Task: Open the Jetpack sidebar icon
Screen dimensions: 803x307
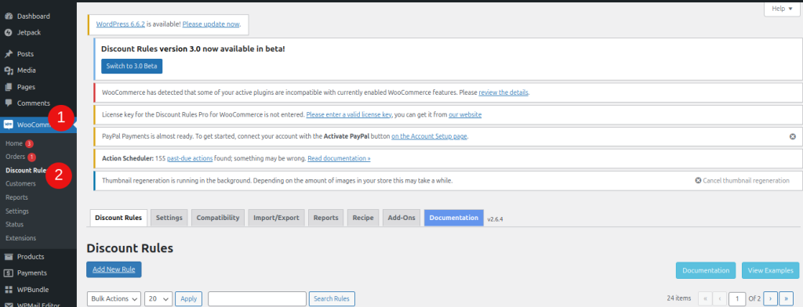Action: click(x=8, y=33)
